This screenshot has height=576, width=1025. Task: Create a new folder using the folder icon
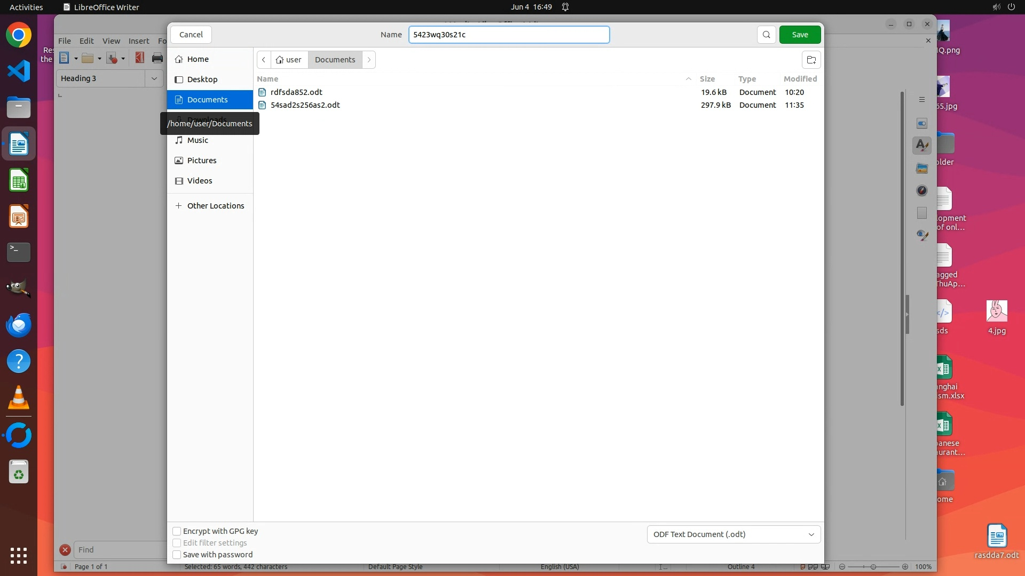coord(811,60)
